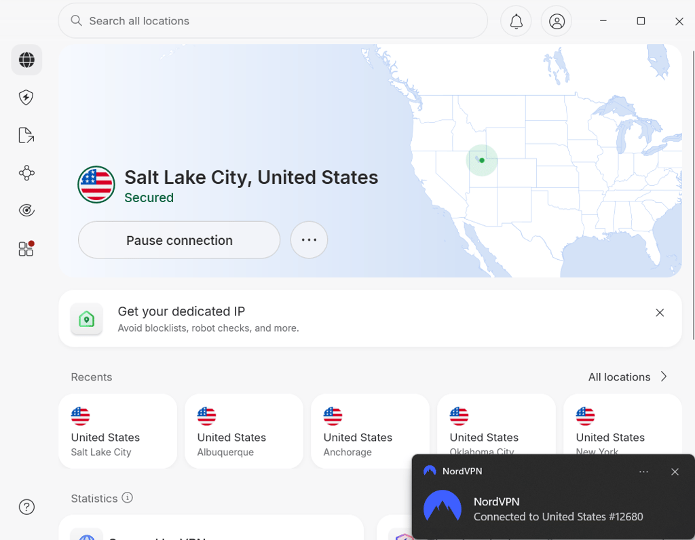695x540 pixels.
Task: Dismiss the NordVPN toast notification
Action: [675, 471]
